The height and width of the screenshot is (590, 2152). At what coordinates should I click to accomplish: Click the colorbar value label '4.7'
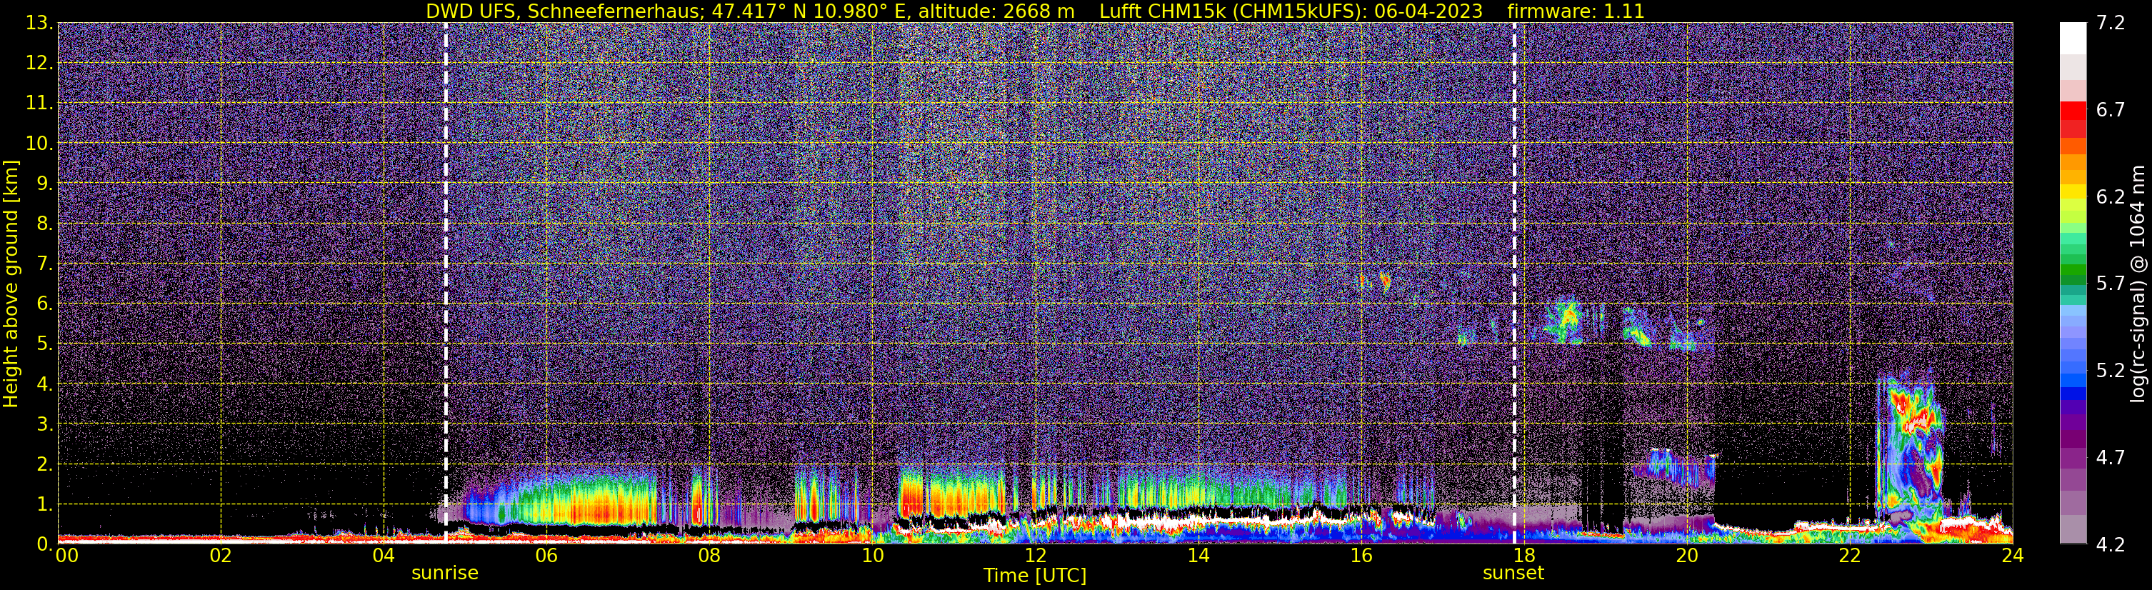tap(2111, 458)
